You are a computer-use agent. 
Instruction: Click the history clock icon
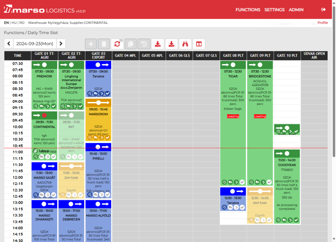[x=144, y=44]
